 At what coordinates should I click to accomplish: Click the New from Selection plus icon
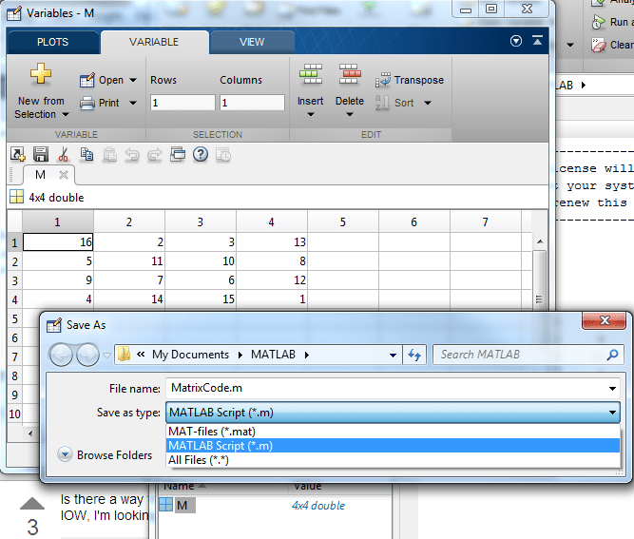tap(41, 74)
